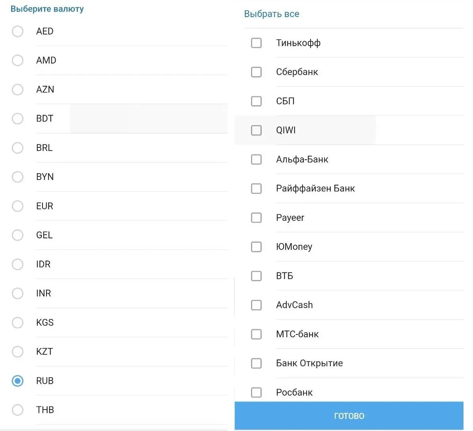Pick the GEL currency option
This screenshot has width=473, height=431.
coord(17,235)
